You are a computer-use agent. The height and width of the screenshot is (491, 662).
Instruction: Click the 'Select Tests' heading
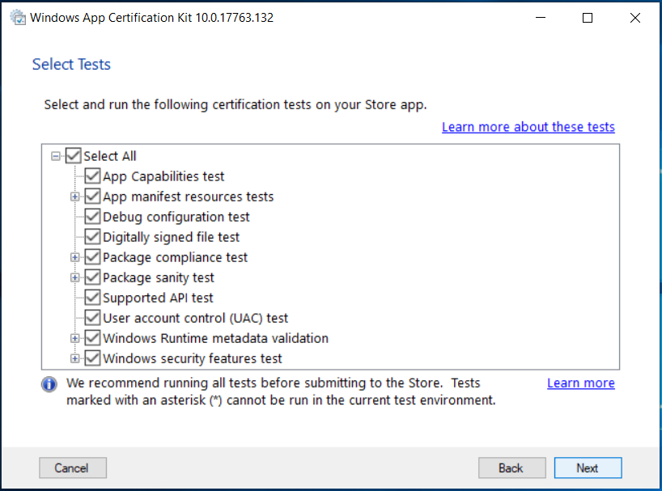[71, 64]
